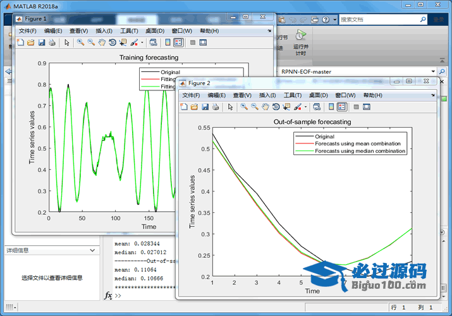Expand dropdown arrow next to Help icon
452x316 pixels.
pyautogui.click(x=334, y=20)
